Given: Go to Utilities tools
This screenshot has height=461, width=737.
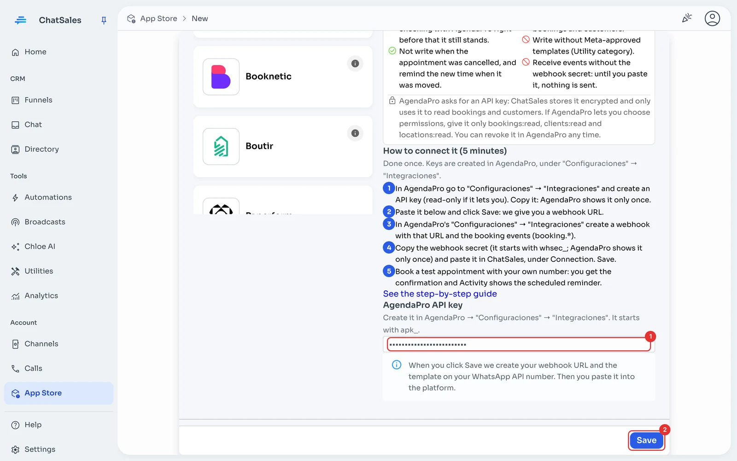Looking at the screenshot, I should click(58, 271).
